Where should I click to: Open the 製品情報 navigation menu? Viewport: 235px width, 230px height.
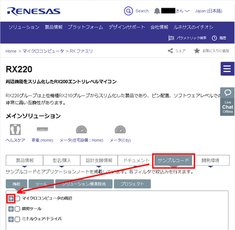click(53, 27)
